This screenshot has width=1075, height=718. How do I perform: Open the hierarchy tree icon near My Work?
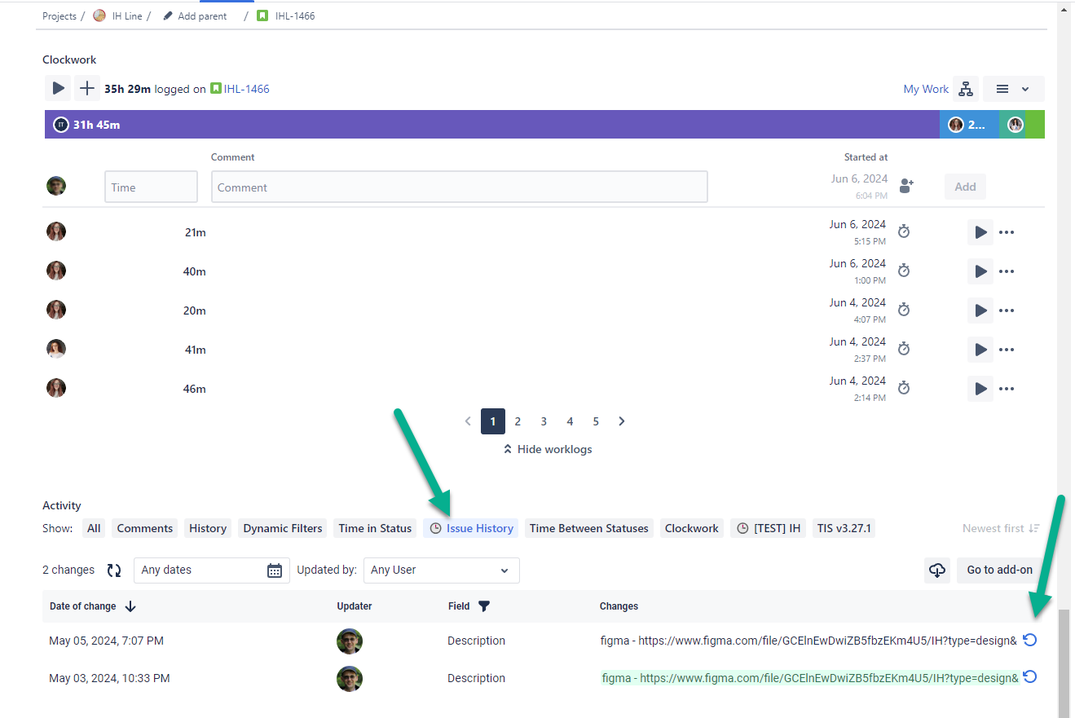click(965, 89)
